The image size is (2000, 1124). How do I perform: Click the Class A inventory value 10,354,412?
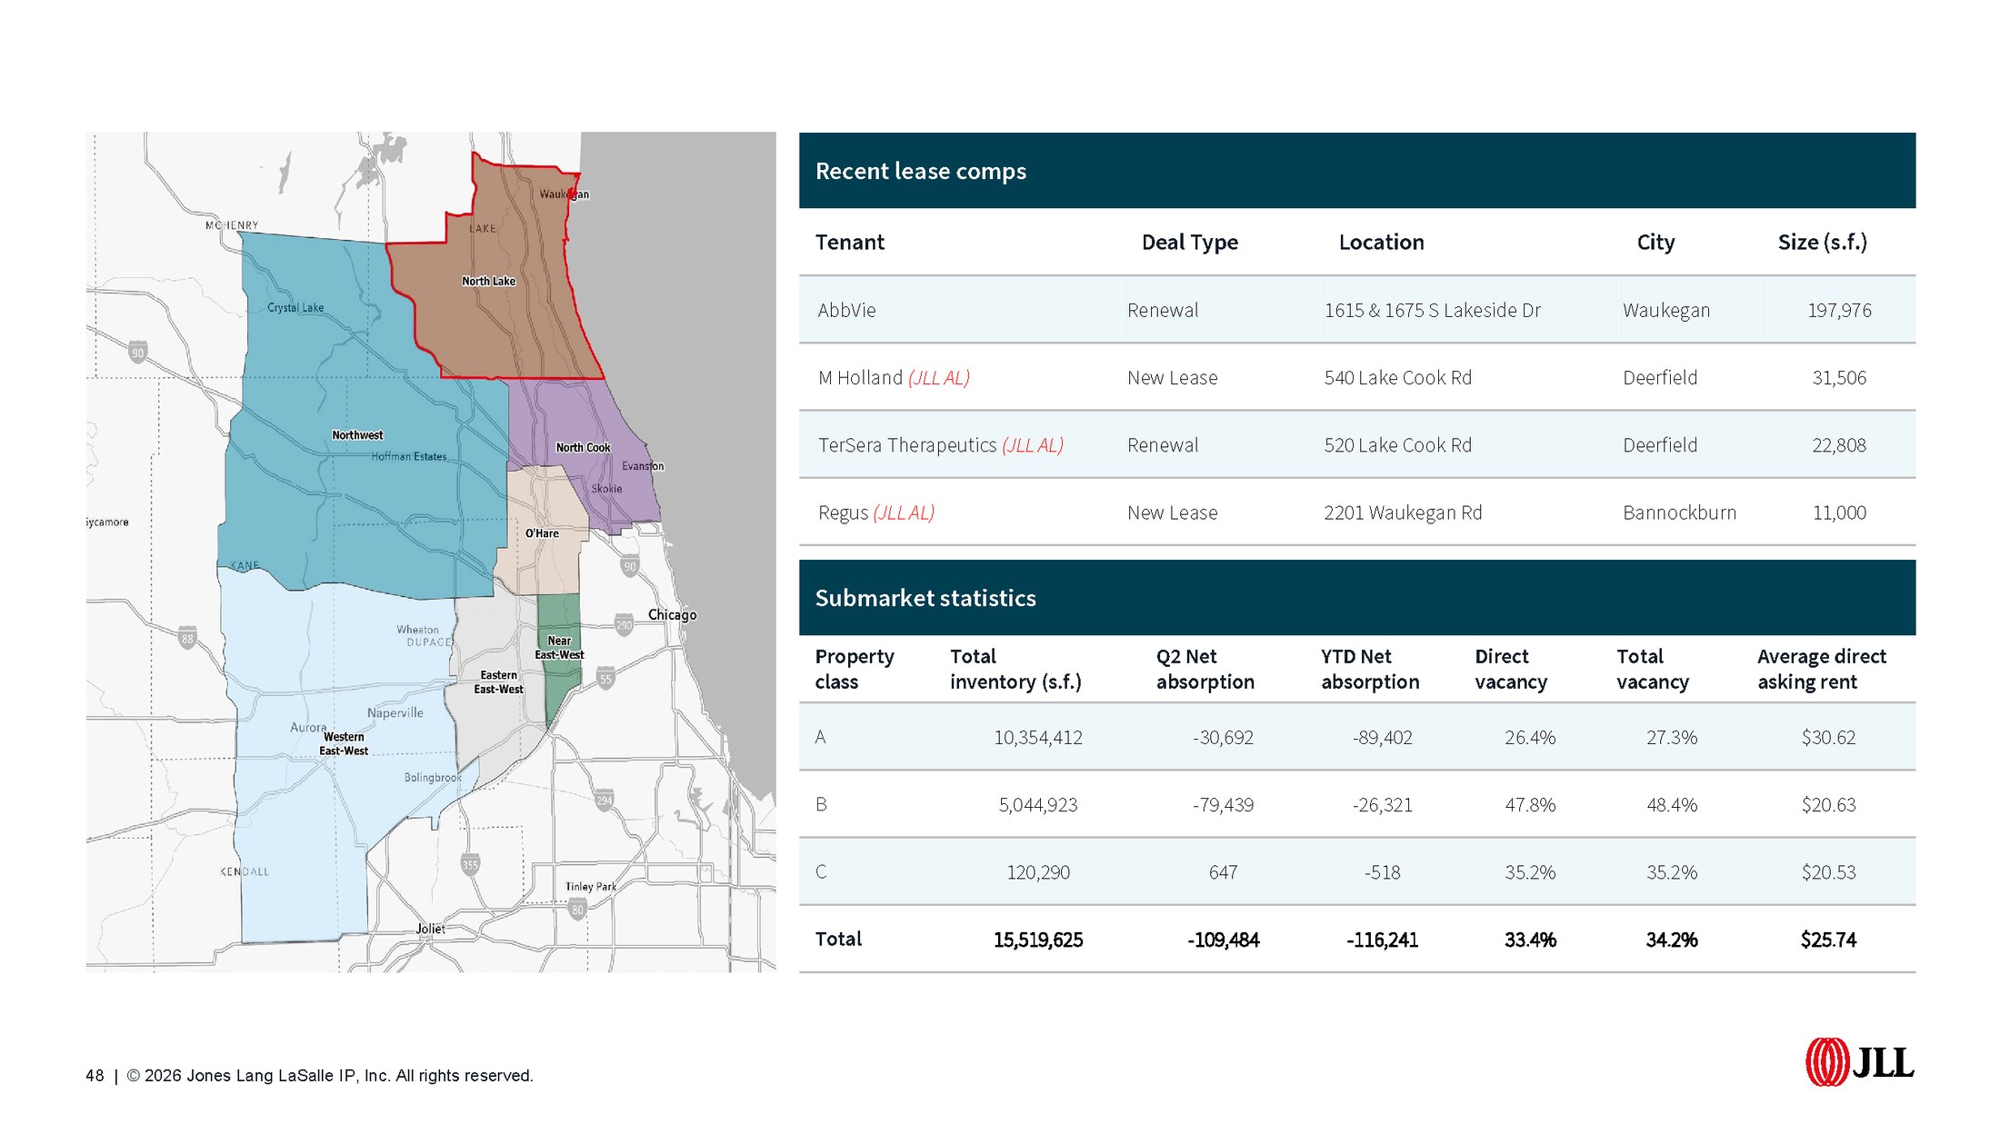pyautogui.click(x=1038, y=737)
